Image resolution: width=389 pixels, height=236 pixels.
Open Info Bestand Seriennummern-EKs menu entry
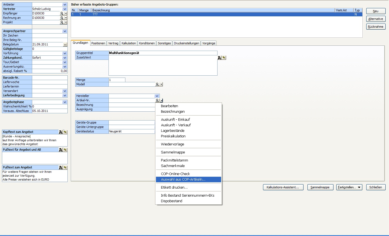click(x=188, y=196)
